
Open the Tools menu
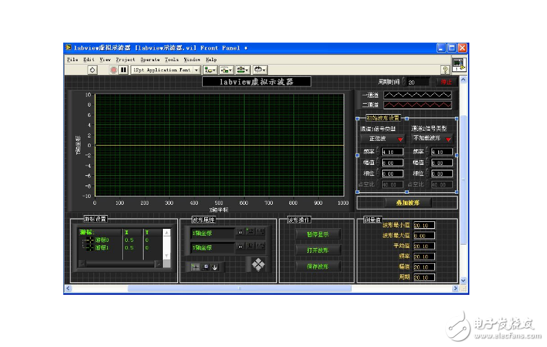(172, 60)
